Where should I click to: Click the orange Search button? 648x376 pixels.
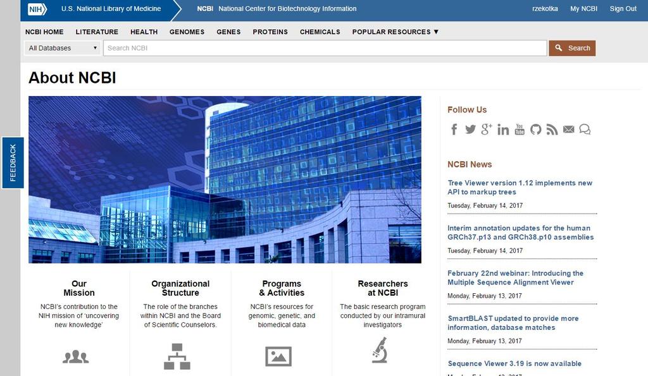[572, 48]
